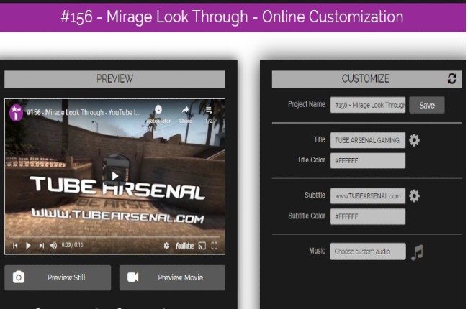
Task: Click the video Share arrow icon
Action: click(x=186, y=111)
